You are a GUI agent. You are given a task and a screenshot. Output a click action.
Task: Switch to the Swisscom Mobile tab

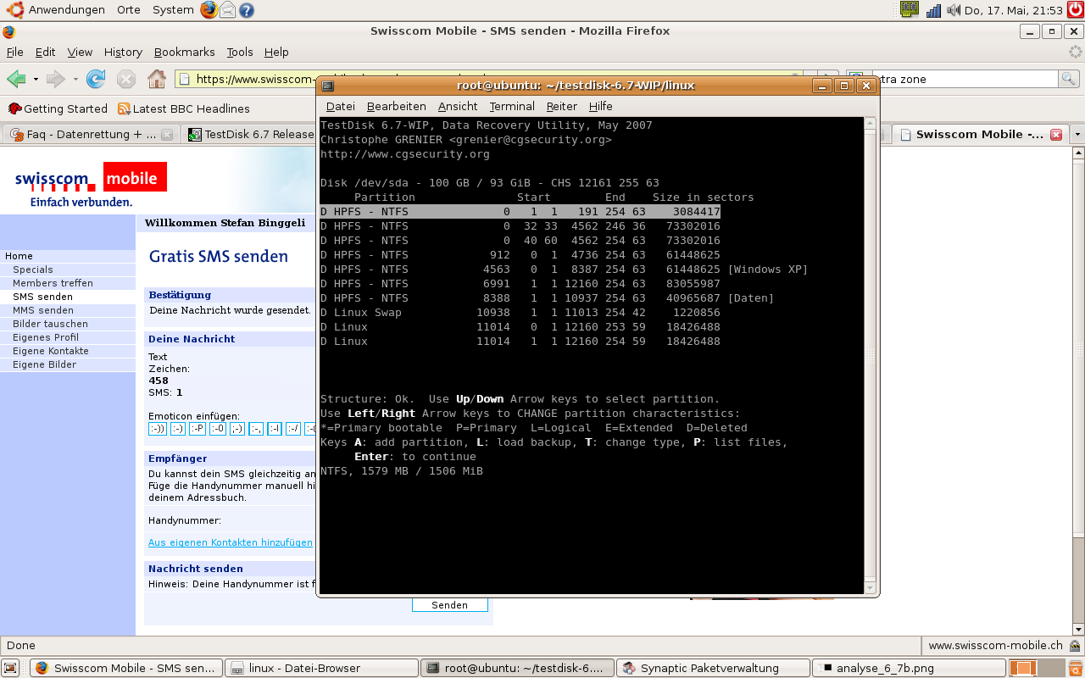(x=980, y=134)
